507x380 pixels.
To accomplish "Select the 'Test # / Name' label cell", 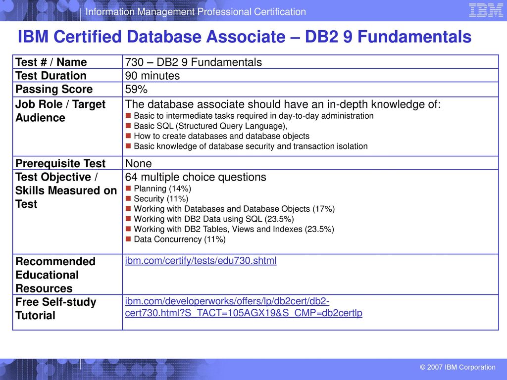I will [x=67, y=62].
